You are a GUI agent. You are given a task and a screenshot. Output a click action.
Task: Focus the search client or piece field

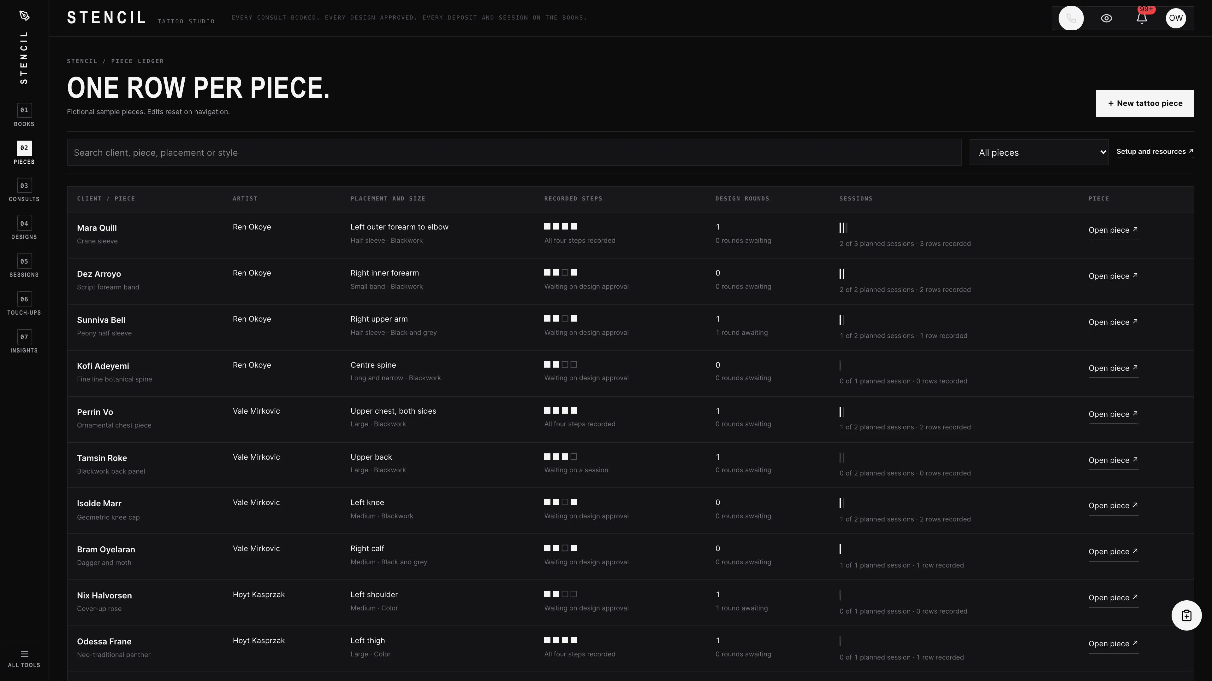(x=514, y=152)
